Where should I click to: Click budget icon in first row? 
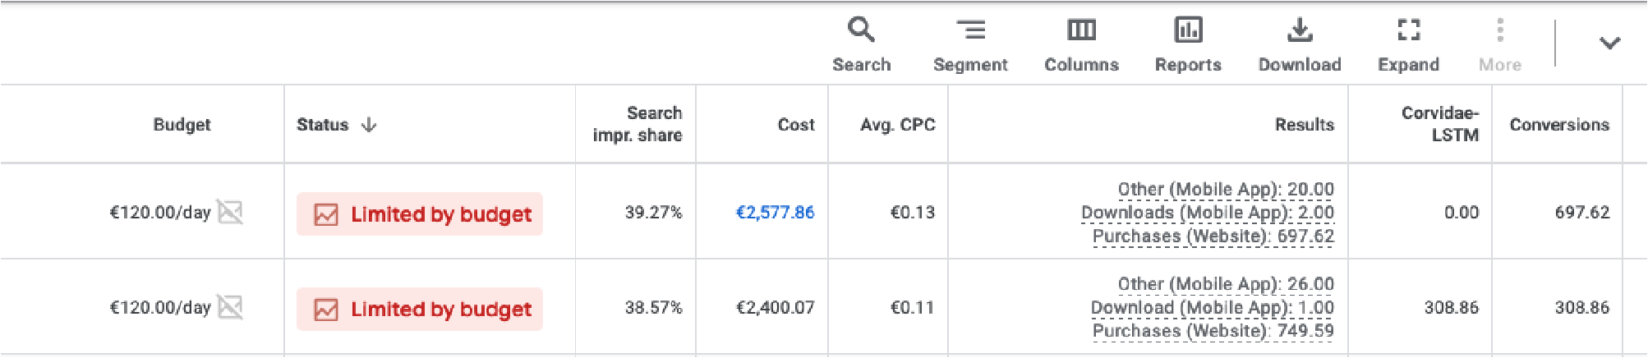tap(230, 212)
